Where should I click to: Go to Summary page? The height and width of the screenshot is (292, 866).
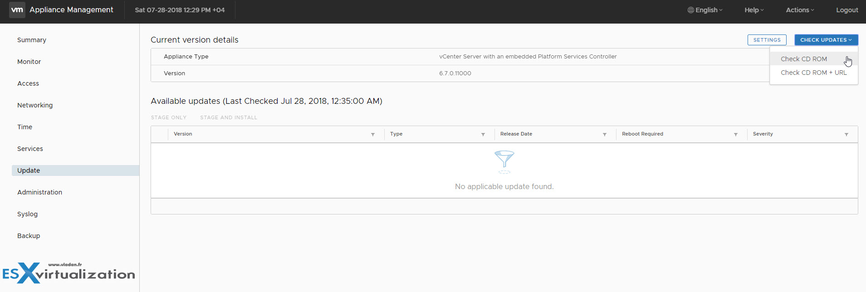pos(32,40)
